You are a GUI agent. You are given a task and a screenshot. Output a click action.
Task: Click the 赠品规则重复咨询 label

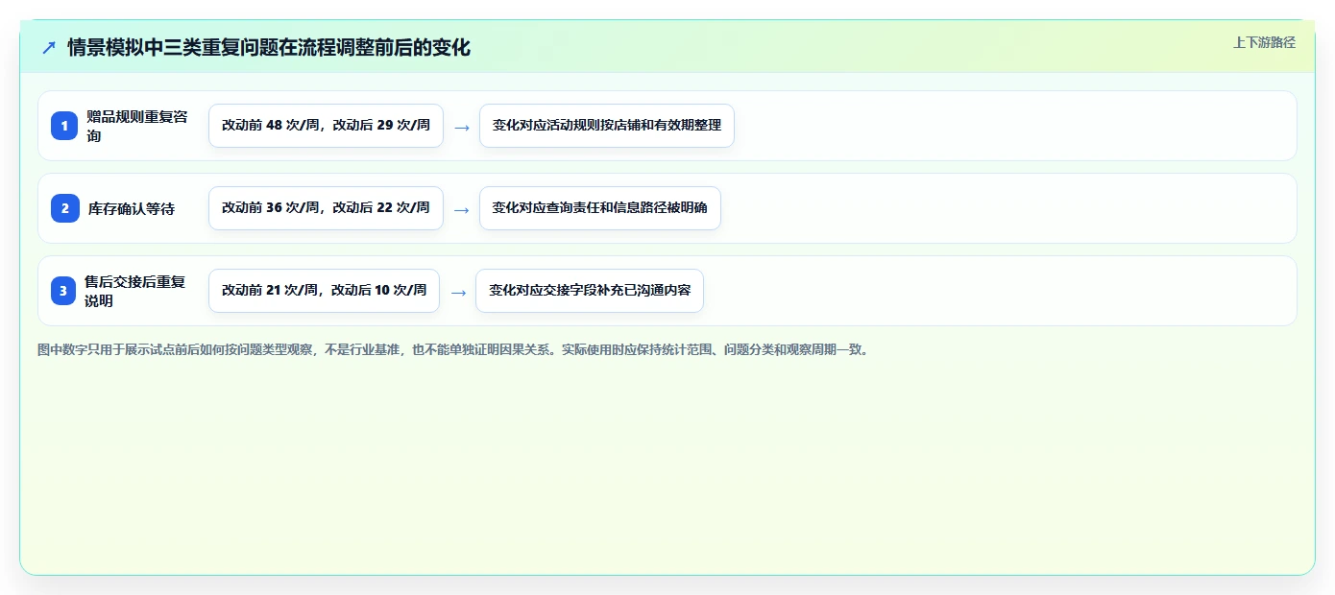coord(137,126)
